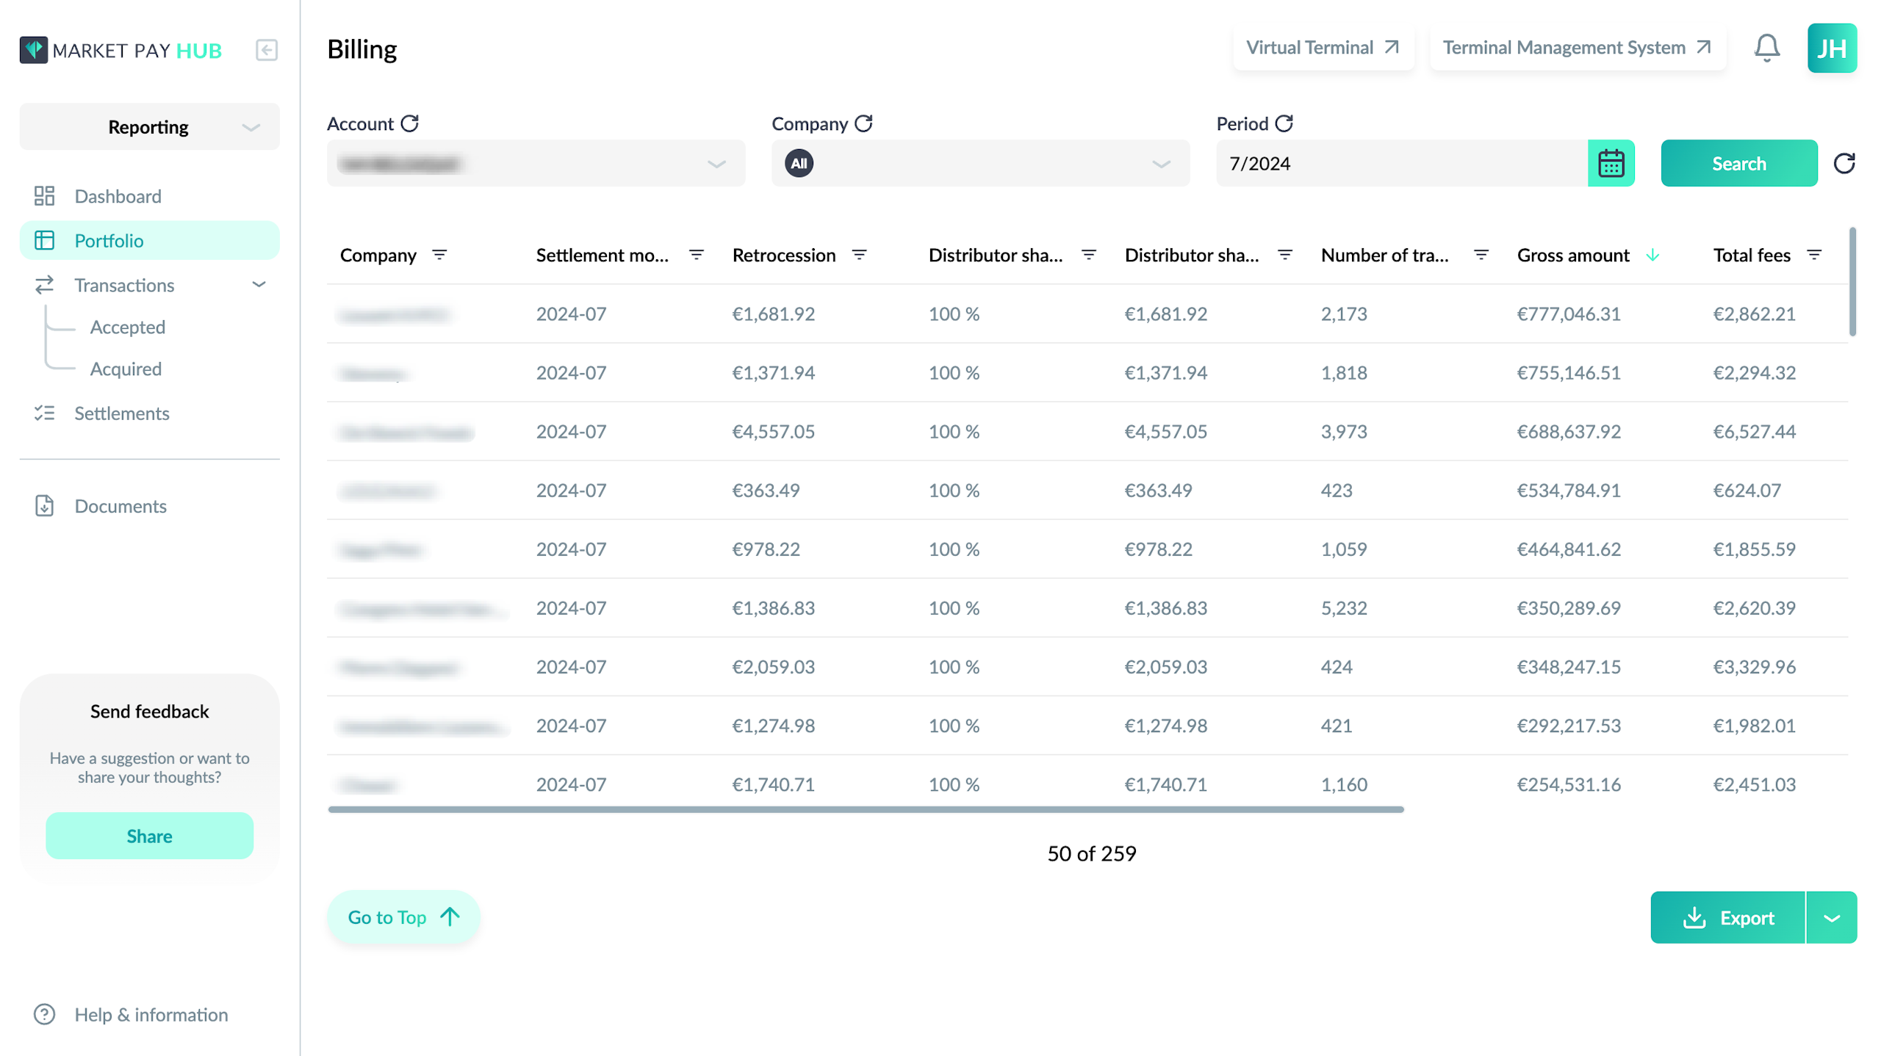This screenshot has width=1881, height=1056.
Task: Click the Share feedback button
Action: (x=150, y=836)
